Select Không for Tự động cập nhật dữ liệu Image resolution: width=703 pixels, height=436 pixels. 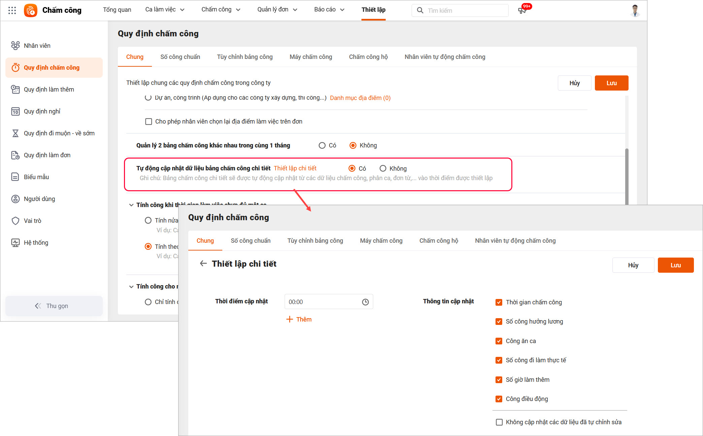(383, 168)
